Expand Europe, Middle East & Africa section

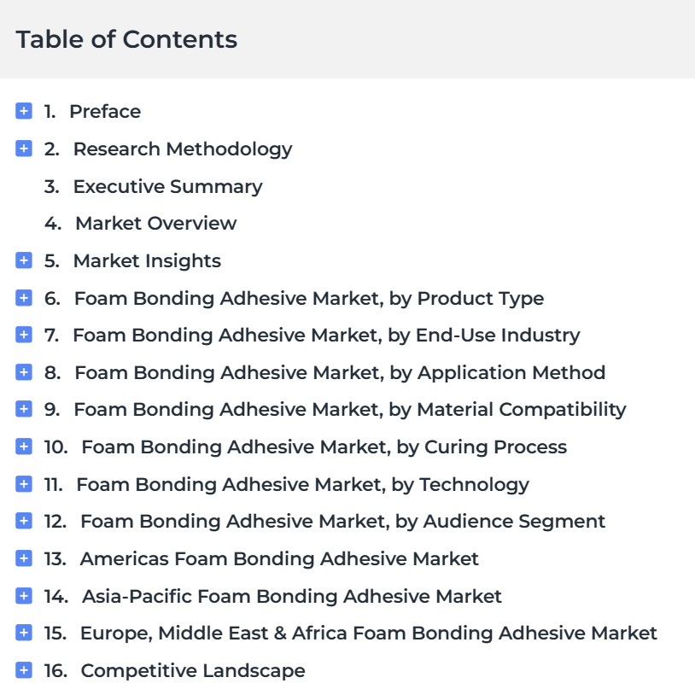pyautogui.click(x=24, y=633)
